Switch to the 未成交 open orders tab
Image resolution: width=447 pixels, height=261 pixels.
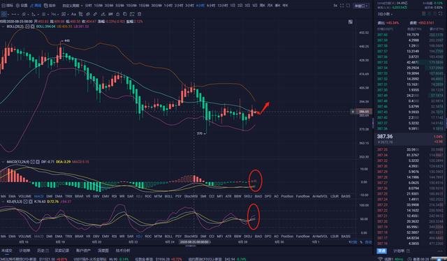[x=6, y=251]
